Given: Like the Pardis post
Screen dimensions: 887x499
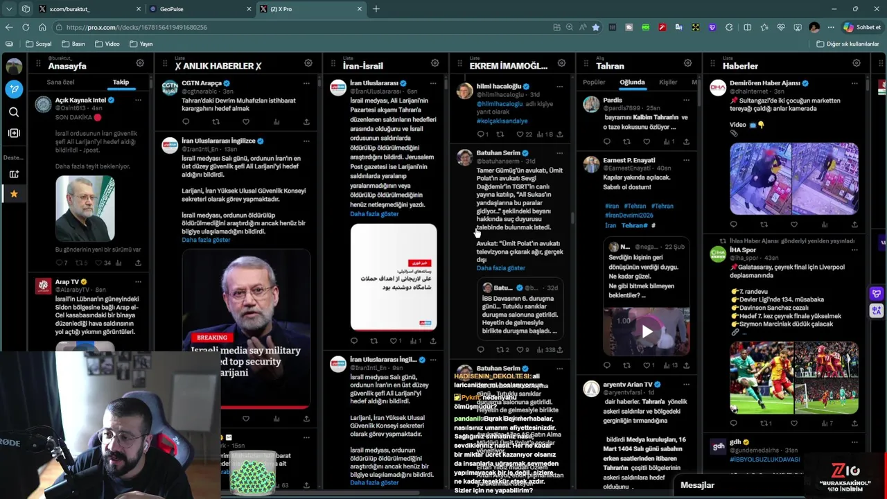Looking at the screenshot, I should click(647, 141).
